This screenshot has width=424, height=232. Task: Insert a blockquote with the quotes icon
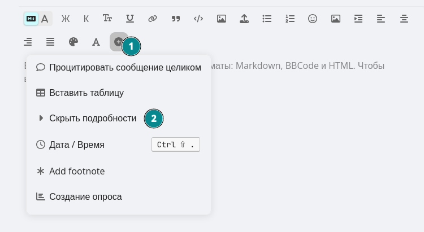tap(175, 19)
